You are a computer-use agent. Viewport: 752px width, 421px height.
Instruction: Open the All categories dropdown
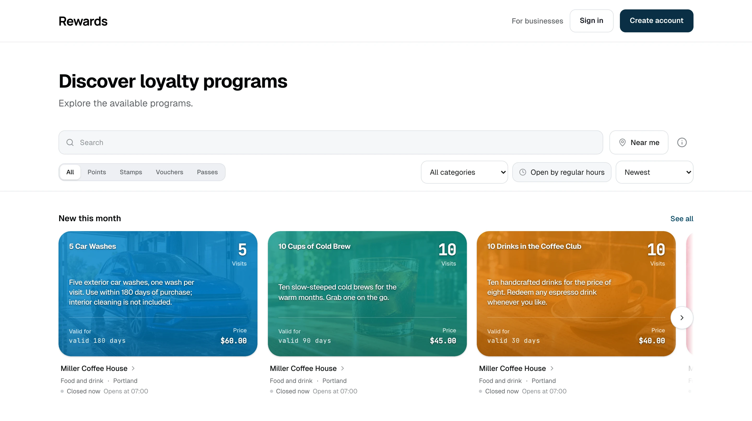(x=464, y=172)
